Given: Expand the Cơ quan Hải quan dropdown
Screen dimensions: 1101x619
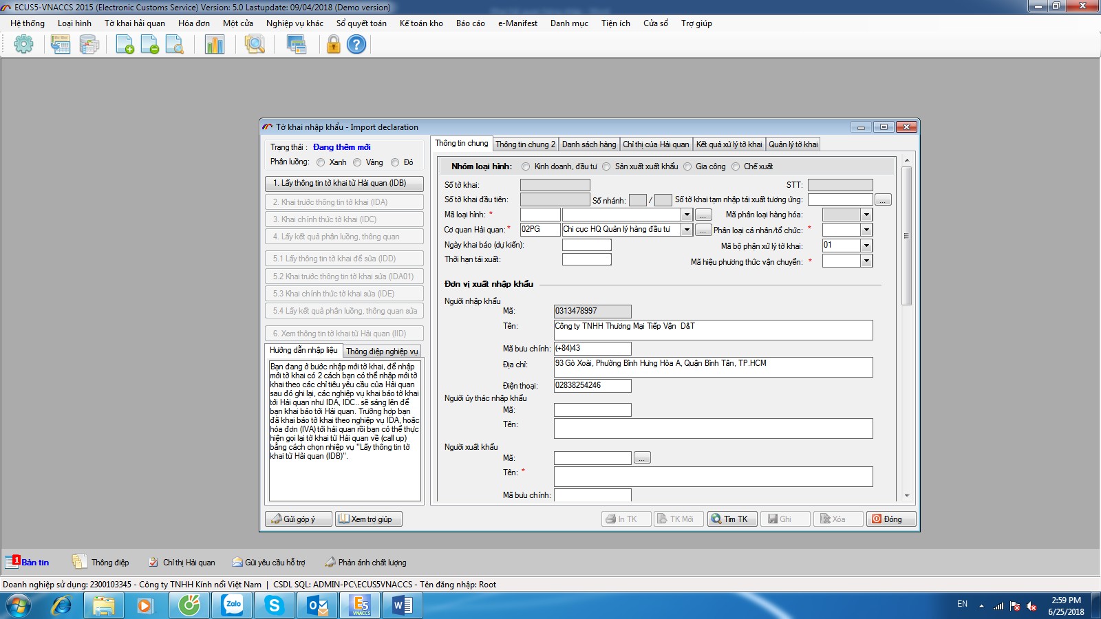Looking at the screenshot, I should point(686,230).
